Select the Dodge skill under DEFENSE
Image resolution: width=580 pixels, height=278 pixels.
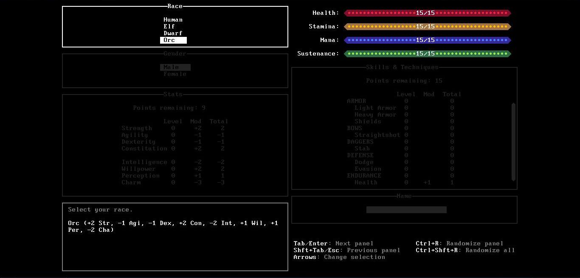[364, 162]
